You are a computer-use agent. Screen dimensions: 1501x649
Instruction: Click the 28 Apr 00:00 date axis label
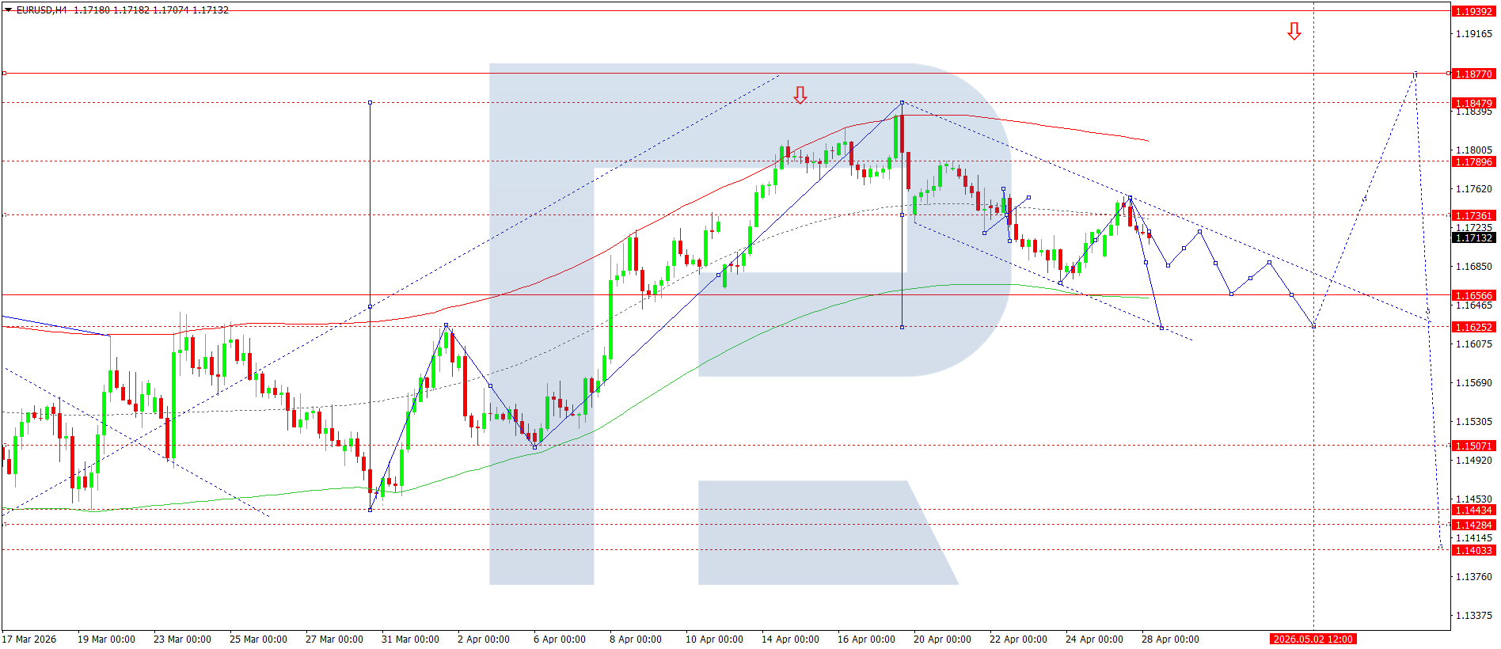1169,639
